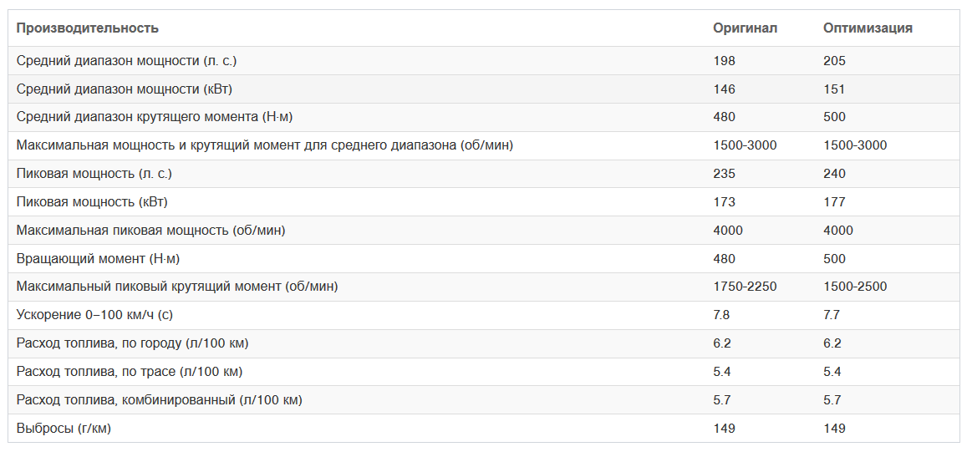
Task: Select the Выбросы (г/км) row label
Action: coord(64,429)
